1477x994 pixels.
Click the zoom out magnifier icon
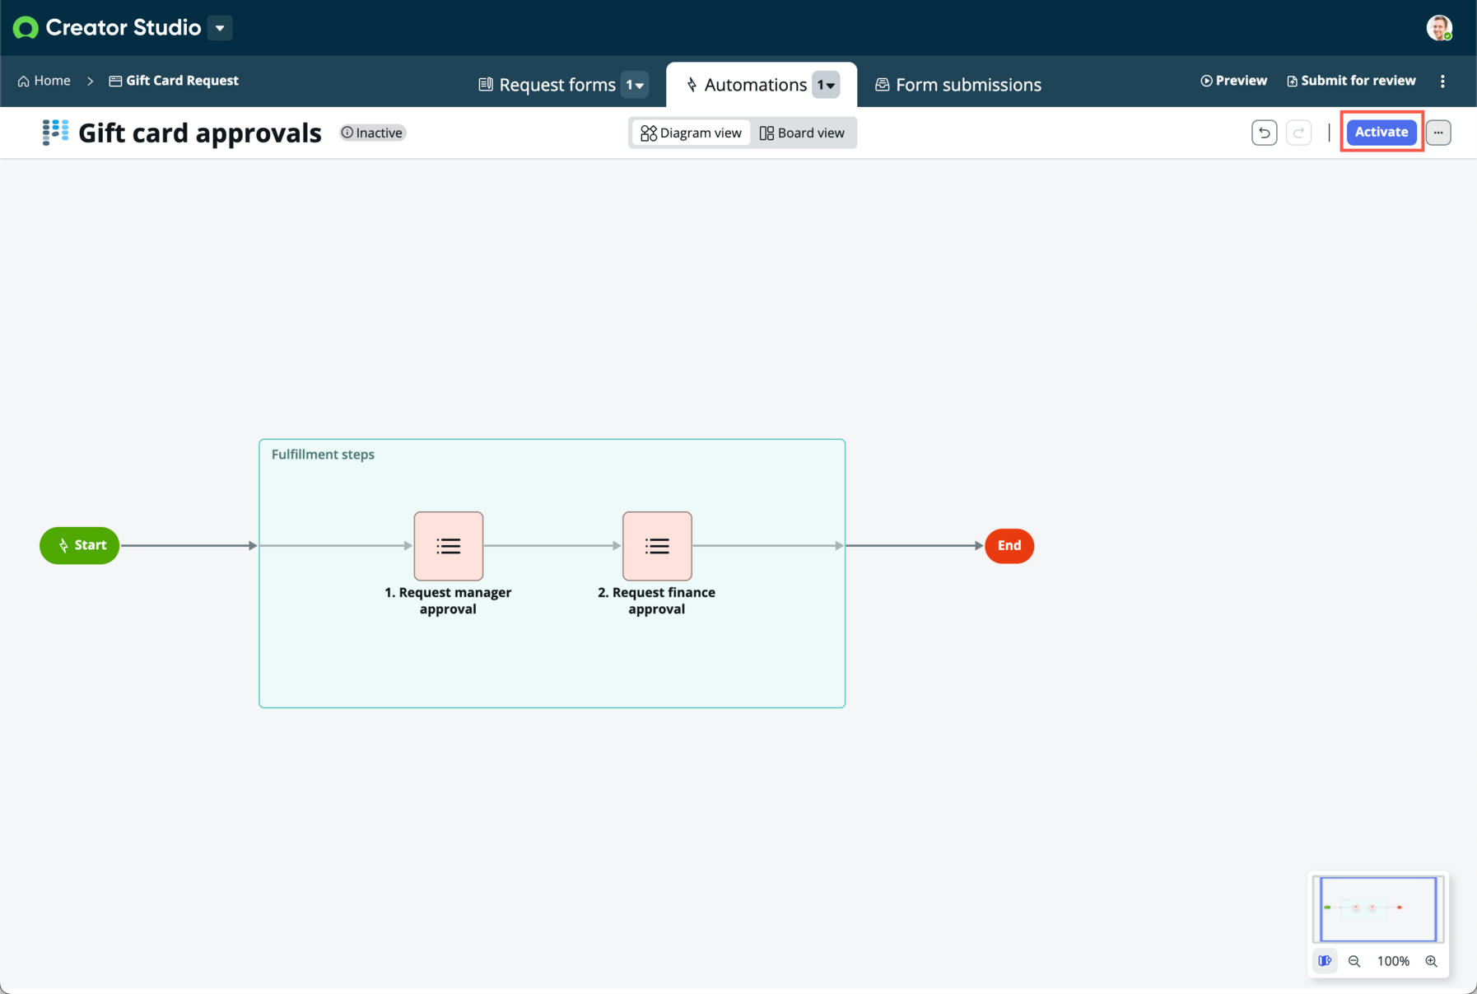click(x=1354, y=961)
